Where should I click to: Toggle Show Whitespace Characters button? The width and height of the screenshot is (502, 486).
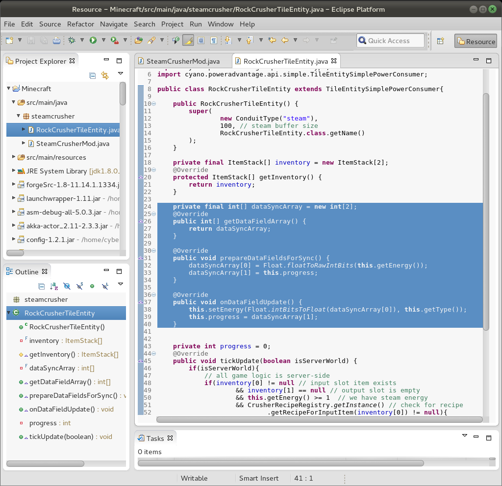click(214, 40)
